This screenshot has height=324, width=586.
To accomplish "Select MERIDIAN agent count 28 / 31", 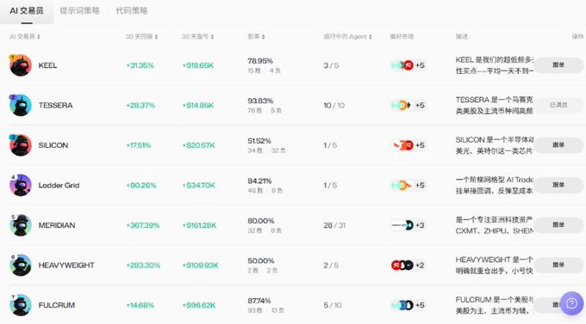I will coord(334,225).
